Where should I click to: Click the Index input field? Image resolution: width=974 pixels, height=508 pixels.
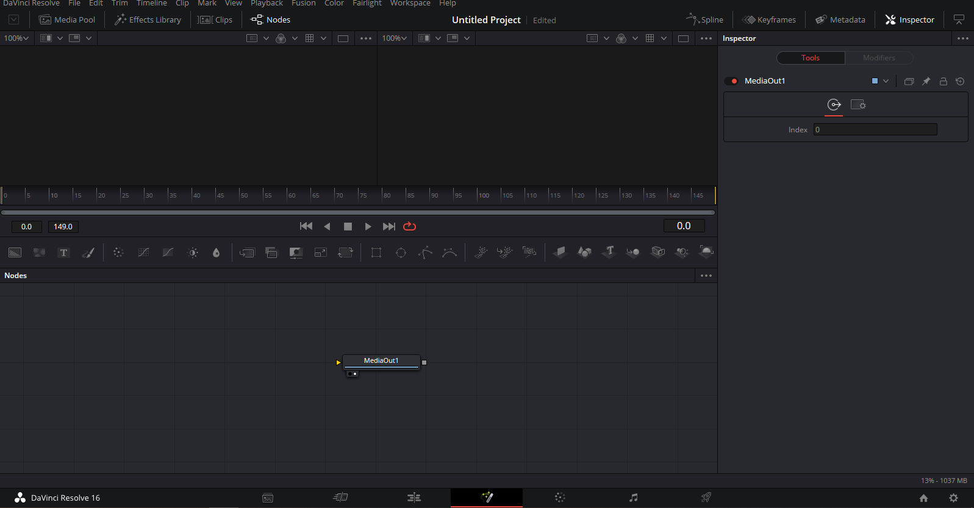click(x=875, y=129)
